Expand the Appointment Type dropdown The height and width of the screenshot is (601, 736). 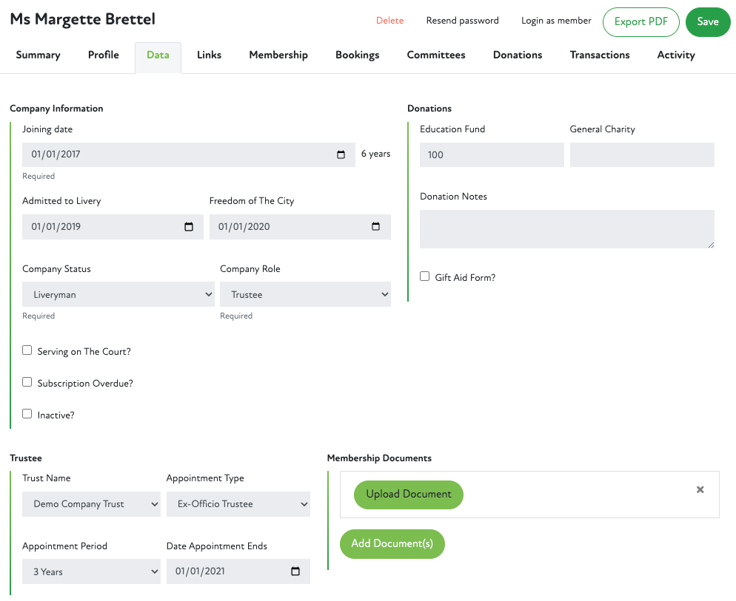(238, 504)
